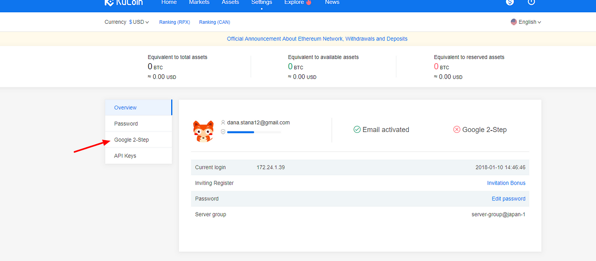
Task: Open the Ethereum Network official announcement
Action: pos(317,39)
